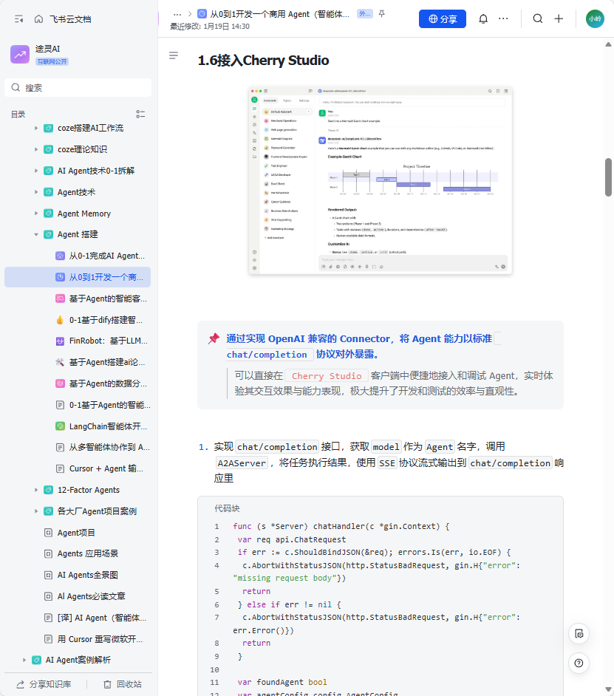Open search magnifier in top bar

[538, 18]
